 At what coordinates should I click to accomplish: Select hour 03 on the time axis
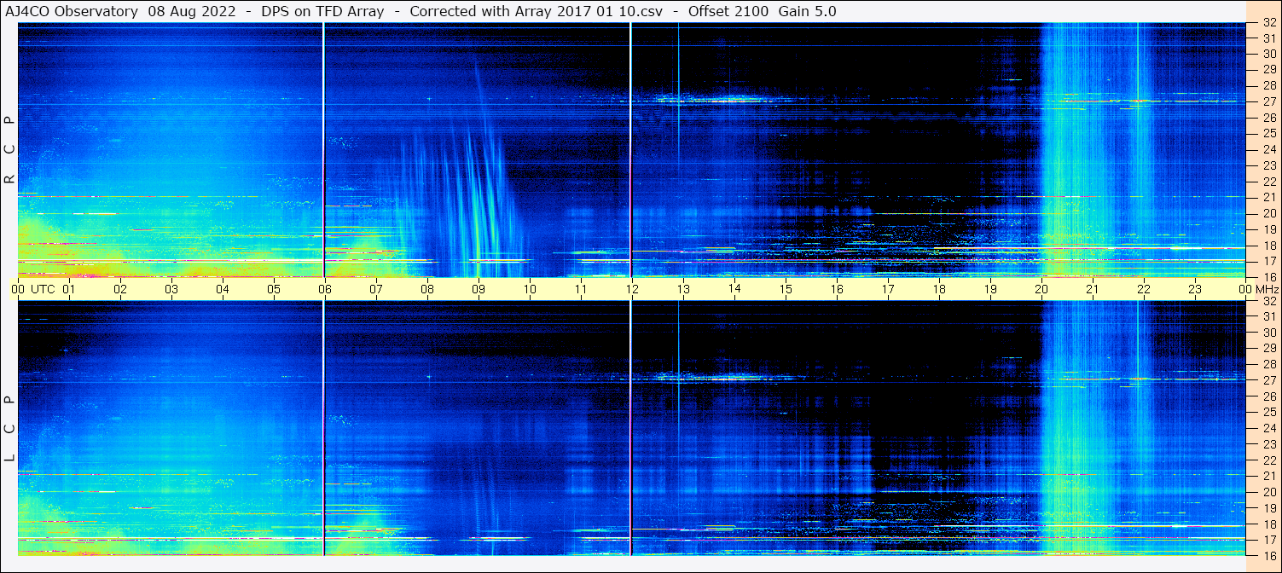pyautogui.click(x=171, y=289)
